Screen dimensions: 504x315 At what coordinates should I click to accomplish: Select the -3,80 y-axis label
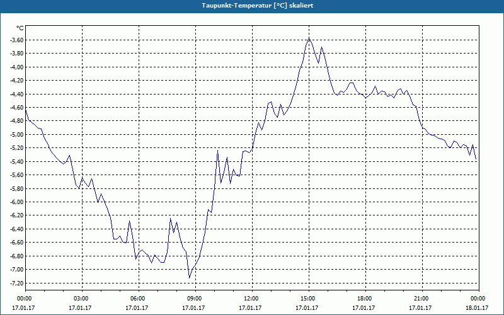[17, 54]
